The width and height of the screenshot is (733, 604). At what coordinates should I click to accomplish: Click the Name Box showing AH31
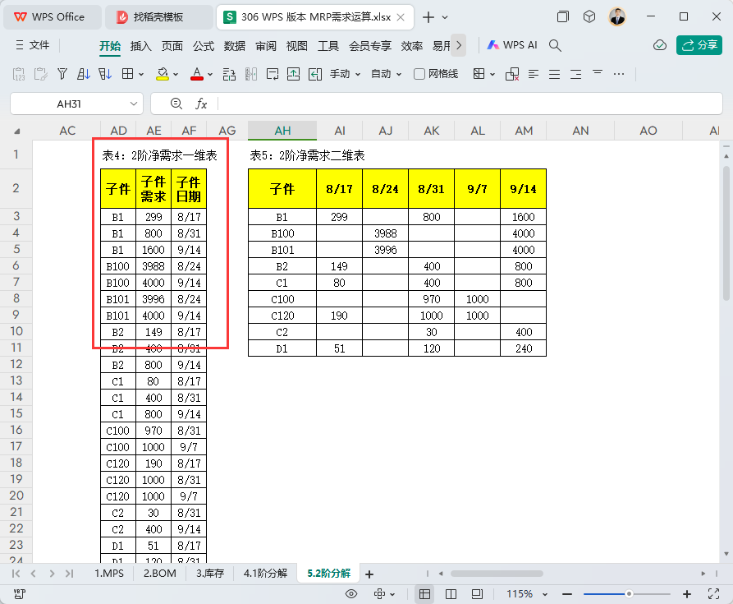pos(69,104)
